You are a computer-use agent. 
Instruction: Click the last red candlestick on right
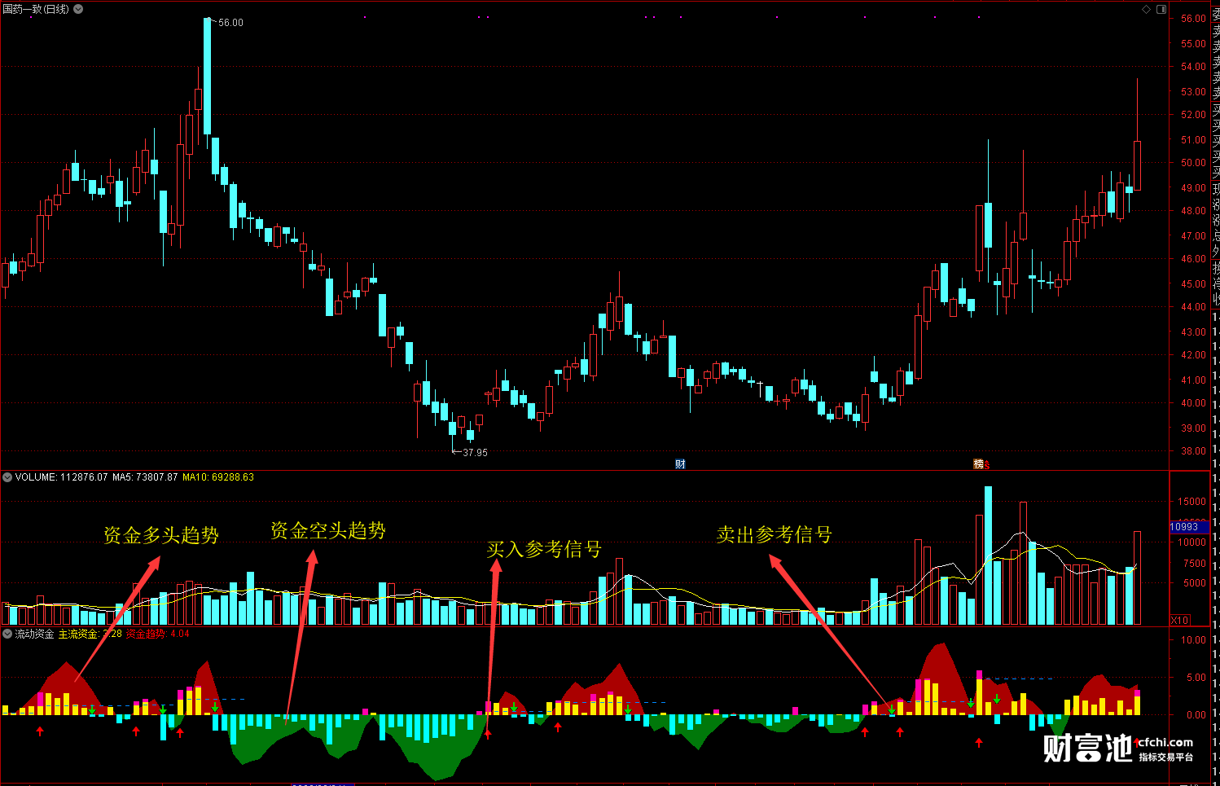pyautogui.click(x=1137, y=165)
